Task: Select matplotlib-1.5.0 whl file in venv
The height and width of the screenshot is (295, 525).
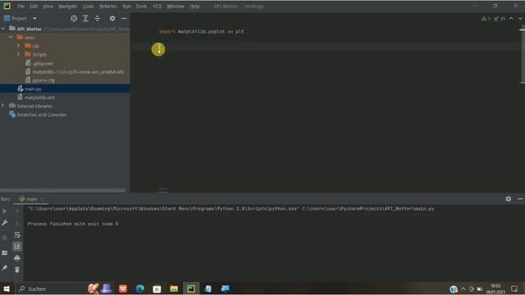Action: click(78, 71)
